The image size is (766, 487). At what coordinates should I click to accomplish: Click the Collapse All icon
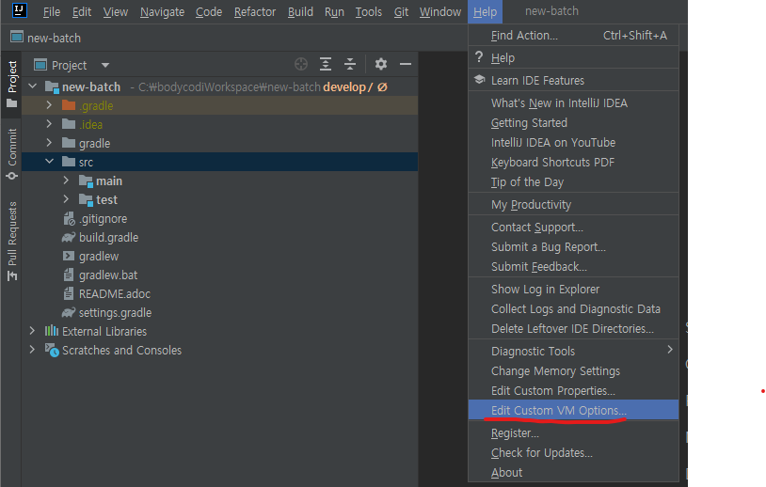coord(350,64)
